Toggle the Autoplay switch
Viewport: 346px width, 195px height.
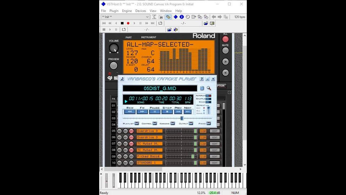pyautogui.click(x=208, y=96)
